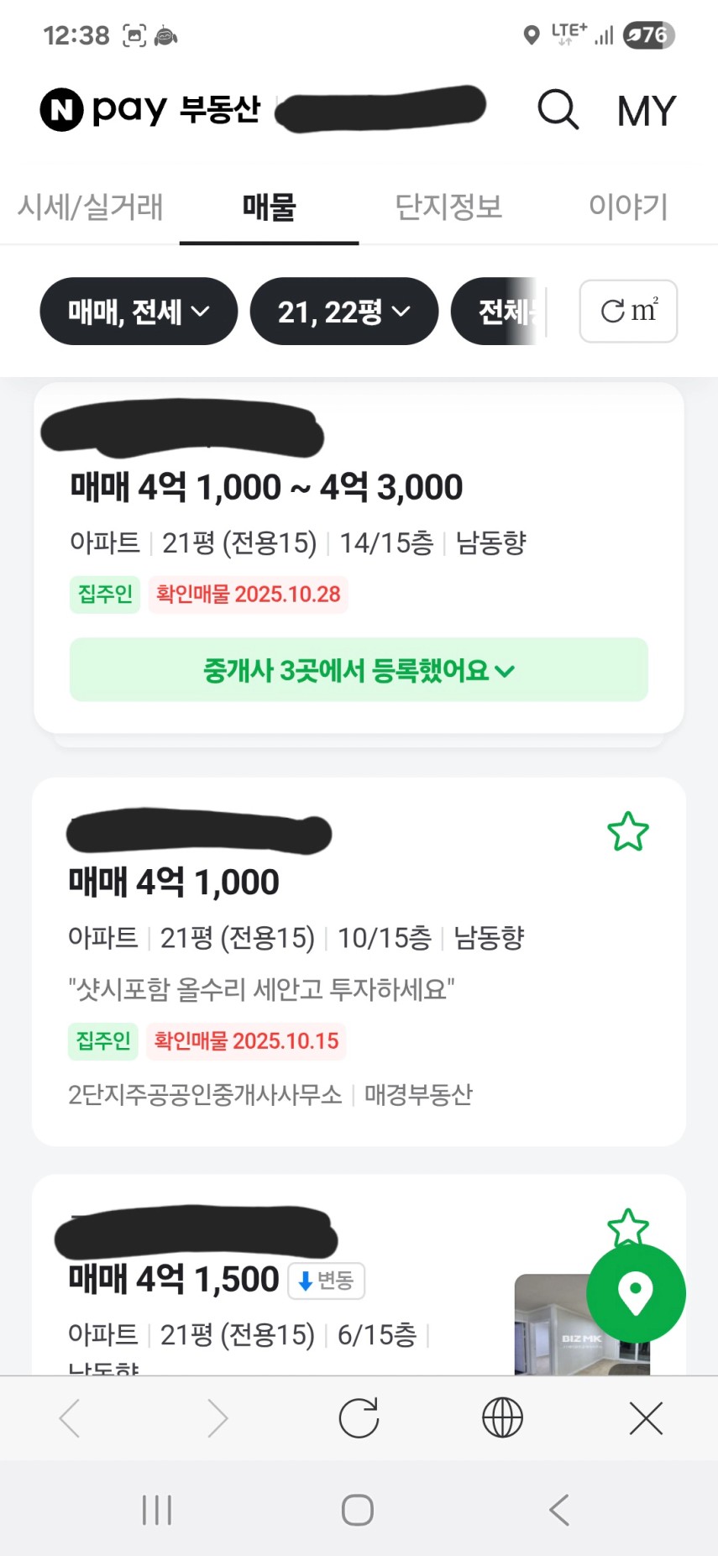The height and width of the screenshot is (1556, 718).
Task: Reload page with browser refresh icon
Action: (359, 1418)
